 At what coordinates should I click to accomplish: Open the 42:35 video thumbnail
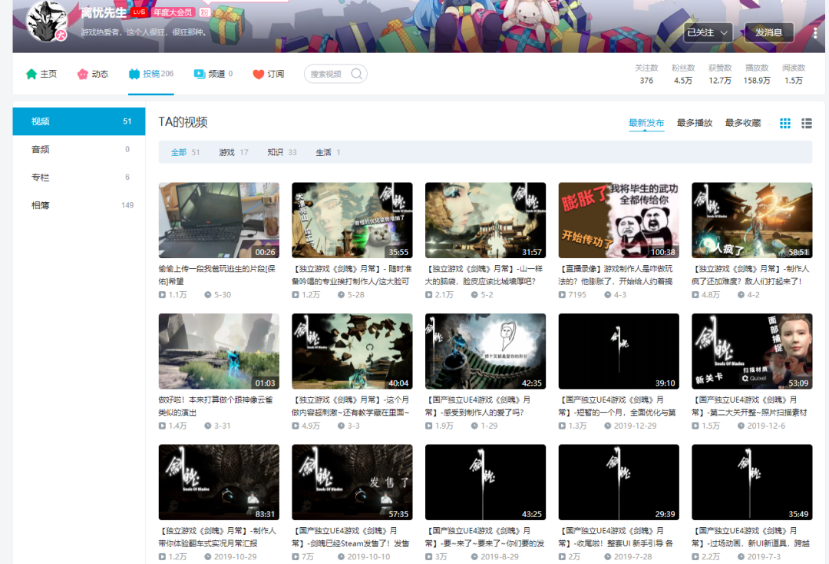tap(485, 351)
